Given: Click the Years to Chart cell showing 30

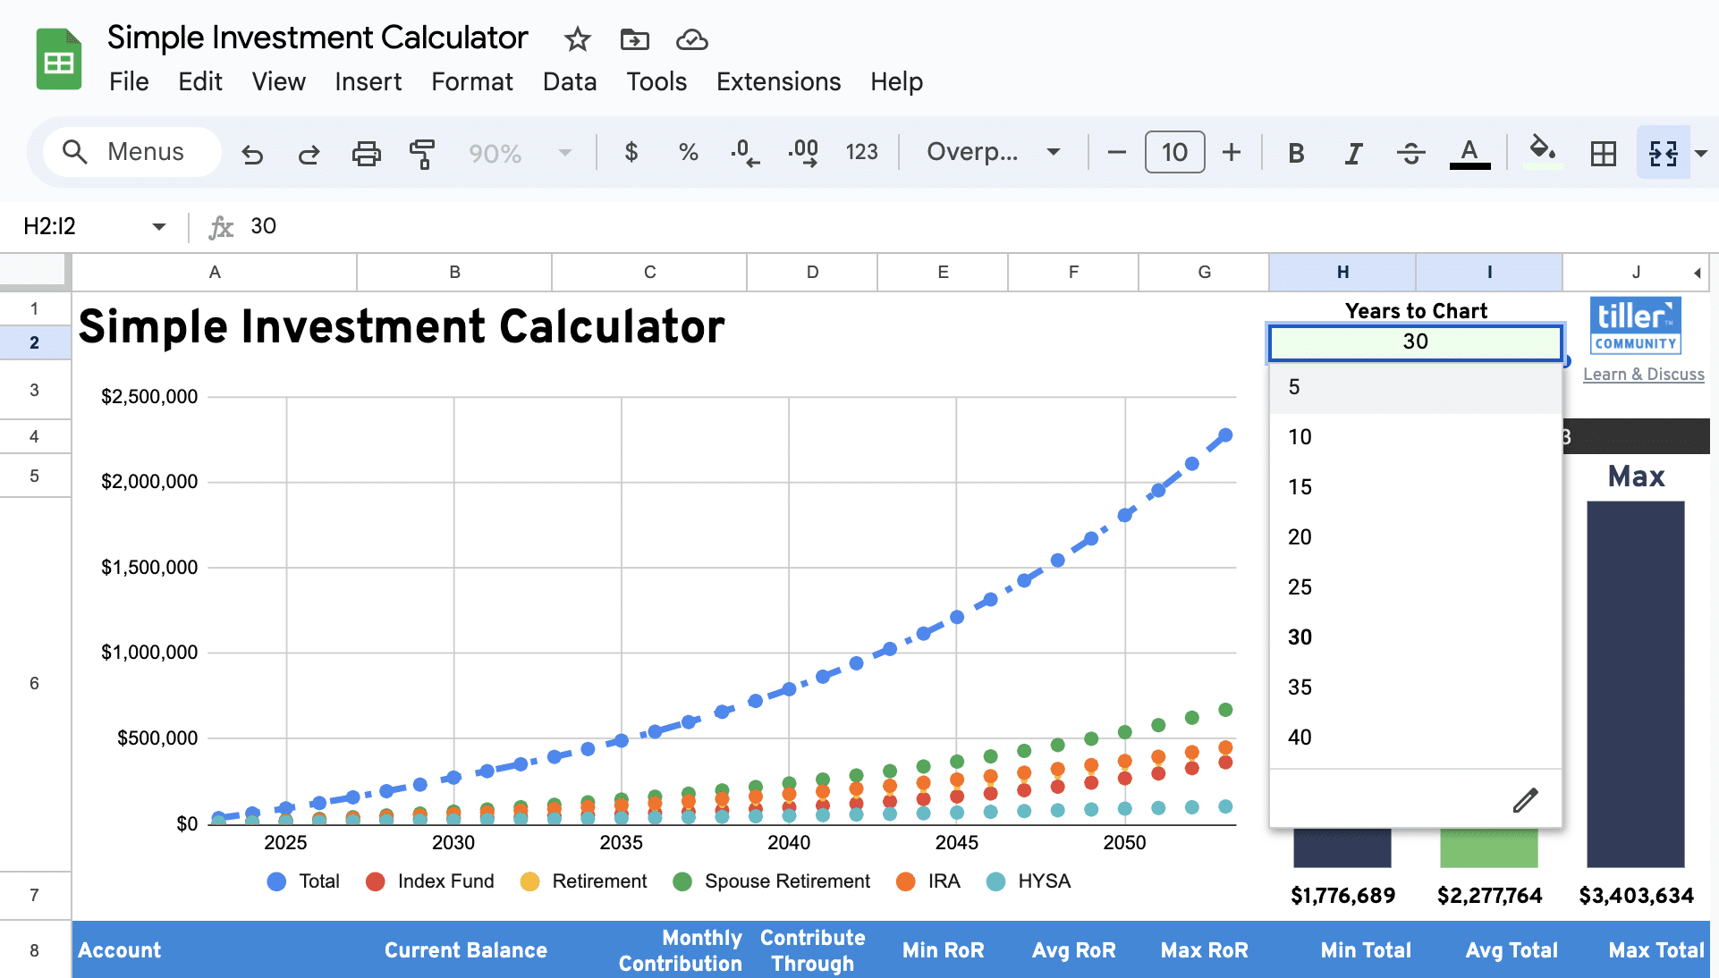Looking at the screenshot, I should tap(1415, 342).
